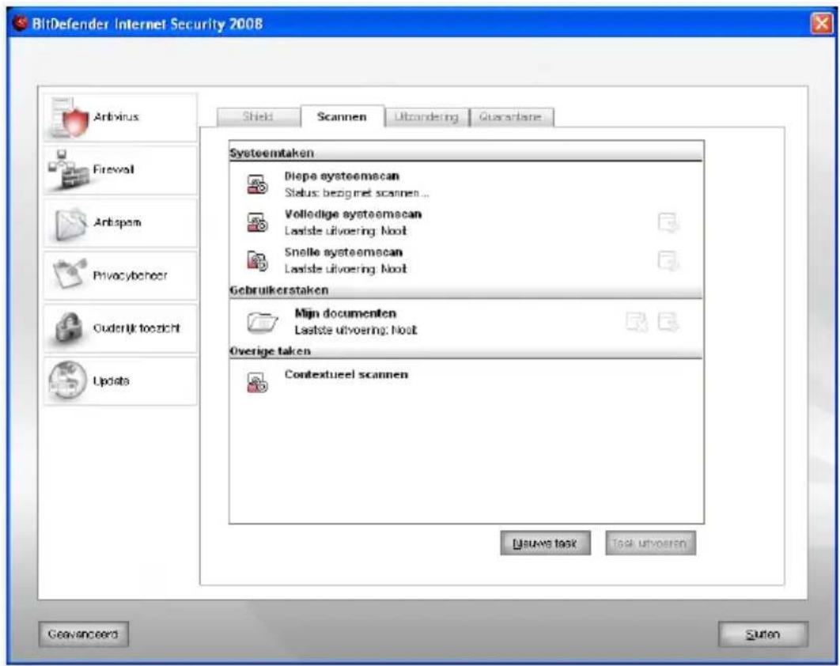Click the Volledige systeemscan task icon
Screen dimensions: 840x666
pyautogui.click(x=257, y=221)
